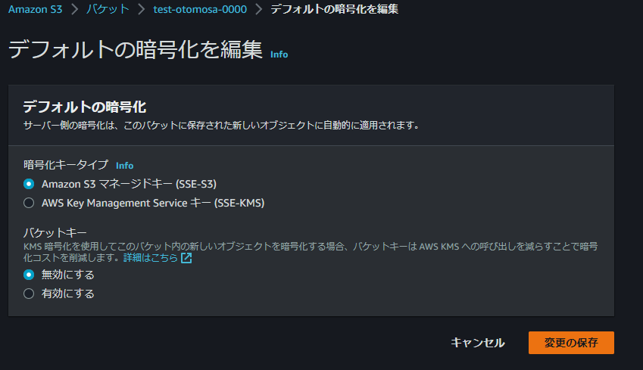Image resolution: width=643 pixels, height=370 pixels.
Task: Select Amazon S3 マネージドキー (SSE-S3) radio
Action: tap(29, 184)
